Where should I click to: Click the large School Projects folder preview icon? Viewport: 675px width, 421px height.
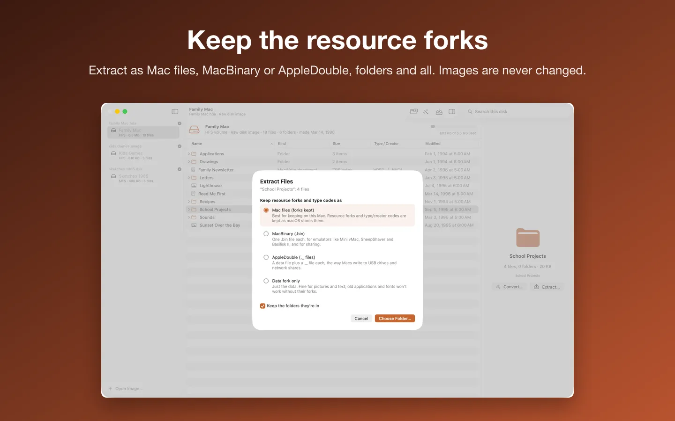528,238
